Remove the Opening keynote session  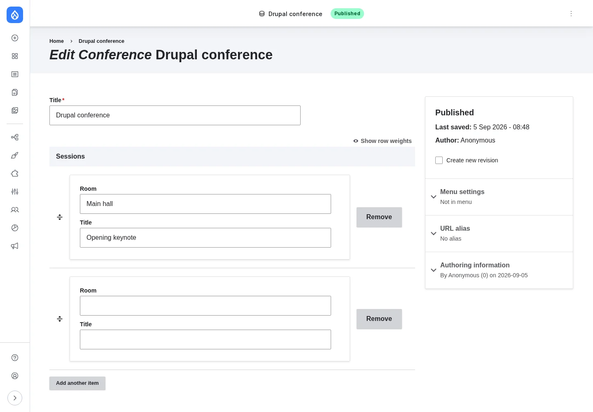[379, 217]
